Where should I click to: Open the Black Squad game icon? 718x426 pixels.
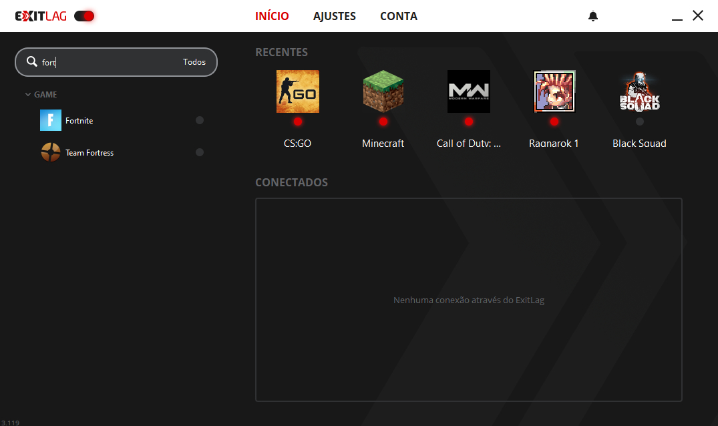pos(639,91)
